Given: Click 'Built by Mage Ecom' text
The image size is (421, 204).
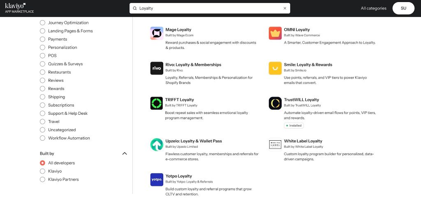Looking at the screenshot, I should 179,35.
